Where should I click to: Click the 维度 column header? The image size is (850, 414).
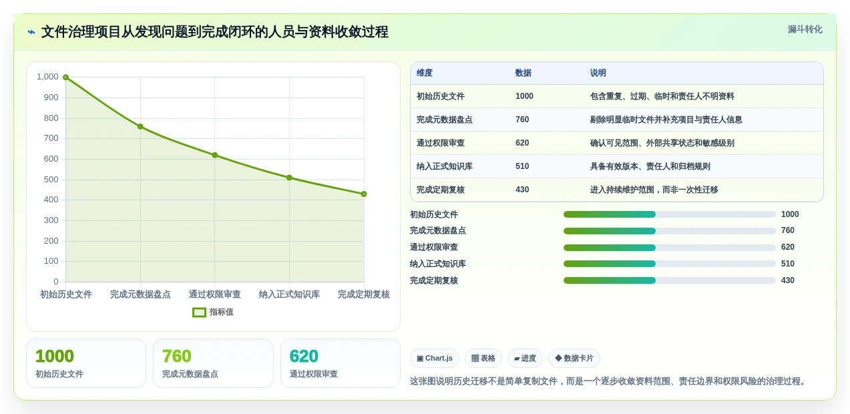tap(425, 73)
